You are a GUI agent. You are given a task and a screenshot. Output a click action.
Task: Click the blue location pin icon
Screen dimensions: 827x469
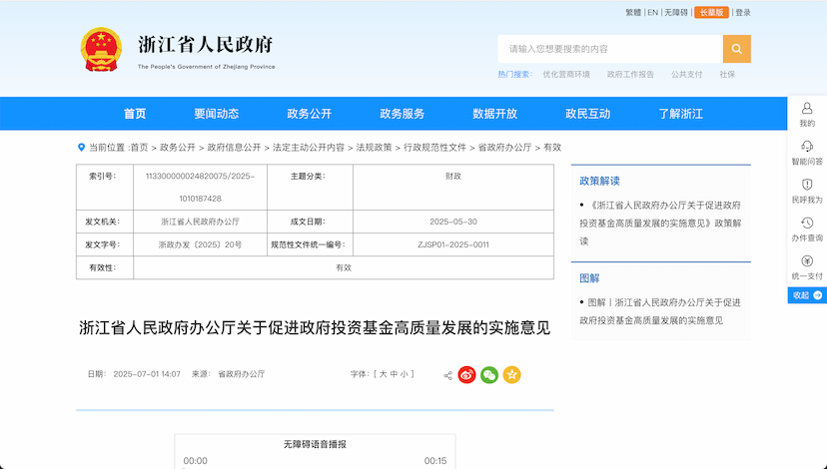pyautogui.click(x=81, y=148)
